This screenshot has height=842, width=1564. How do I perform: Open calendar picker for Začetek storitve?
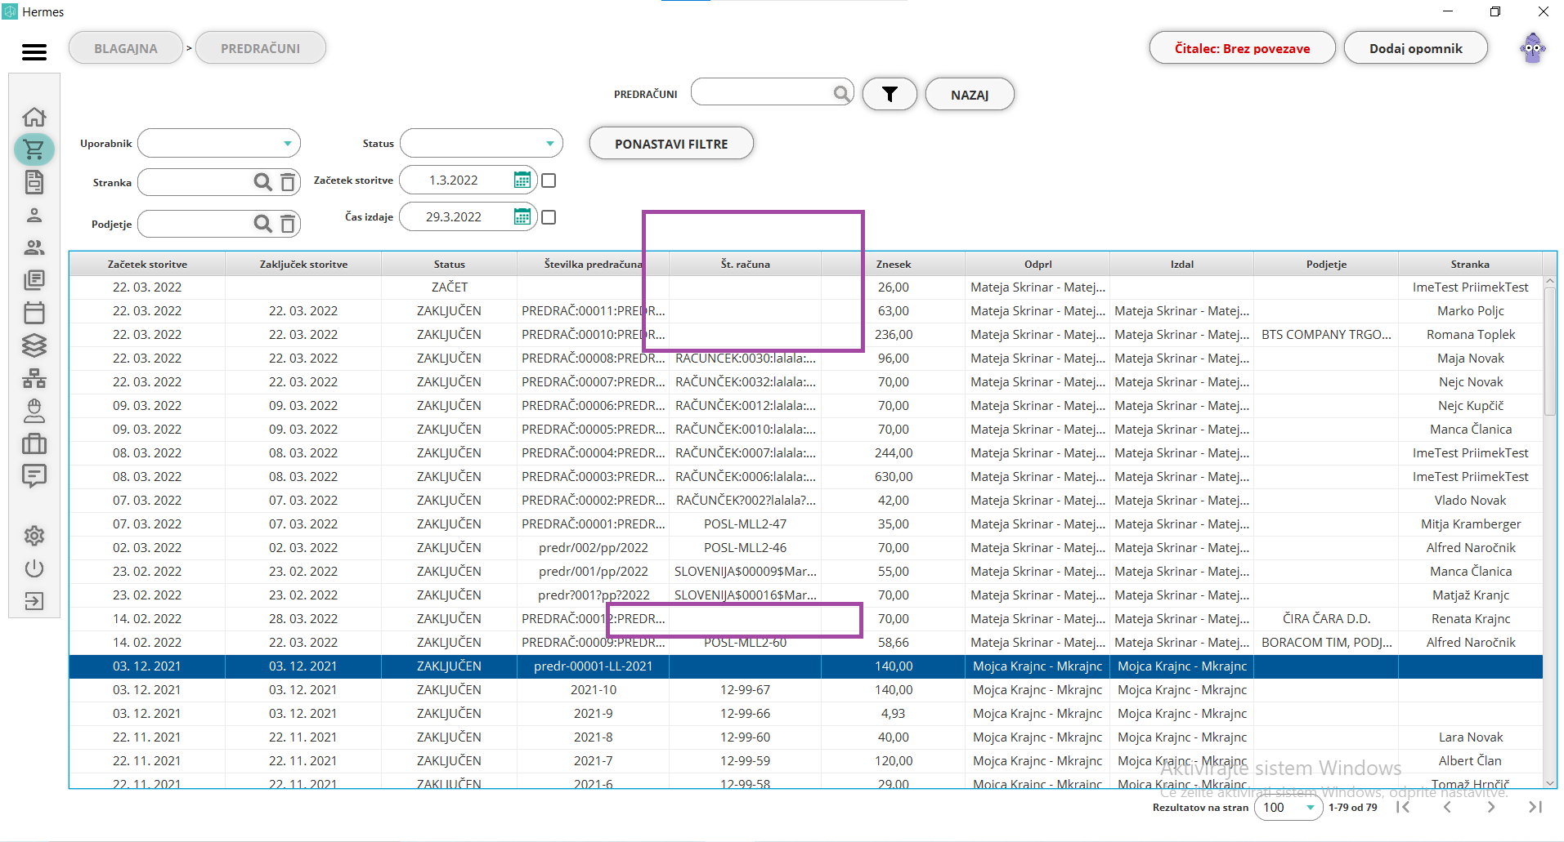click(x=522, y=180)
